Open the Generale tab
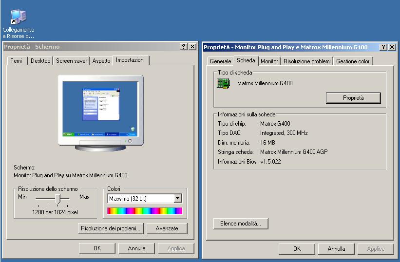The width and height of the screenshot is (400, 262). coord(220,61)
